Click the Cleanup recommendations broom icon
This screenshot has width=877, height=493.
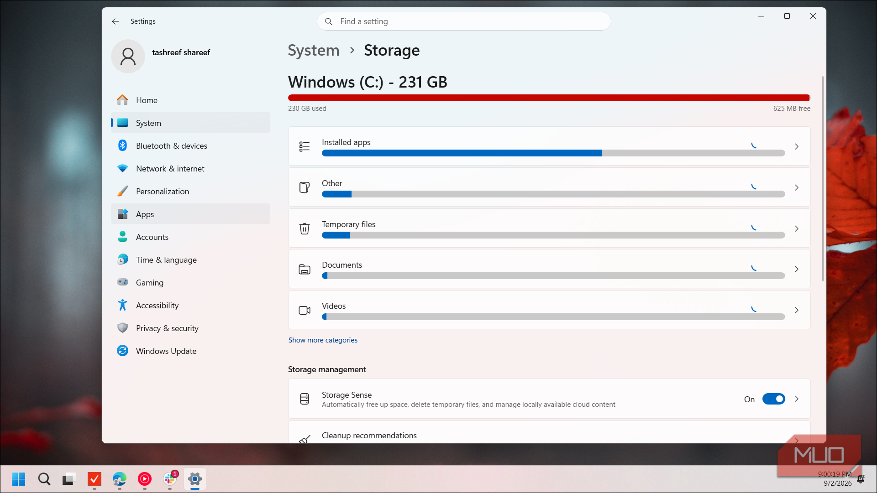pos(305,439)
